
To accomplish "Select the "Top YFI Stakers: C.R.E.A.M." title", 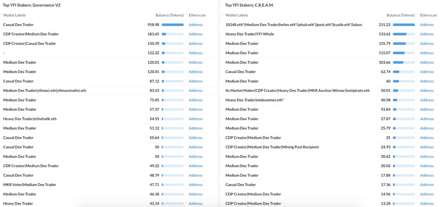I will (x=250, y=5).
